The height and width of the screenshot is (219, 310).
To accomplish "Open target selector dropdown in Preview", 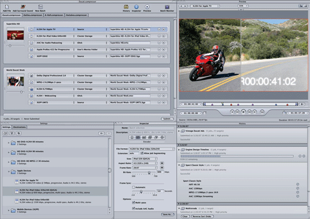I will tap(205, 6).
